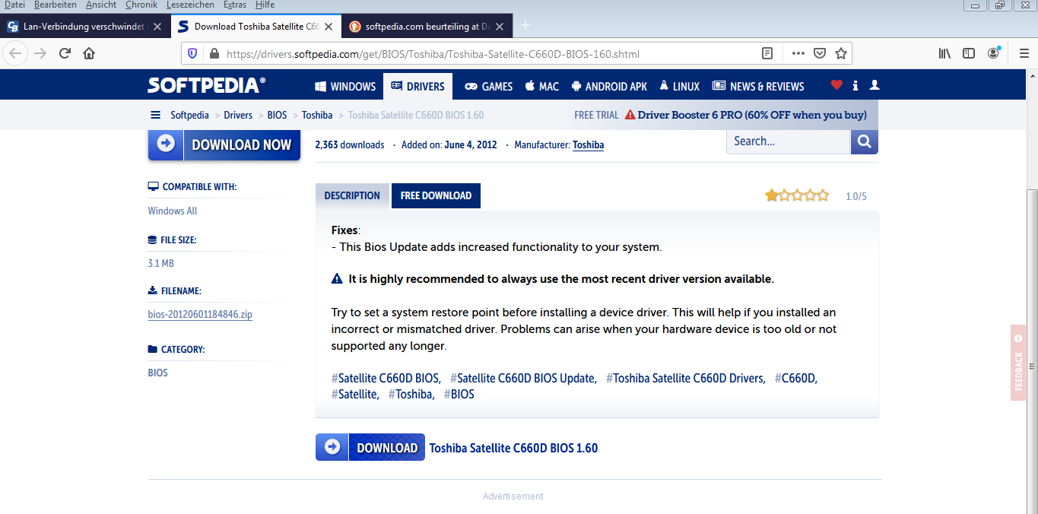Image resolution: width=1038 pixels, height=514 pixels.
Task: Open the GAMES section
Action: (489, 87)
